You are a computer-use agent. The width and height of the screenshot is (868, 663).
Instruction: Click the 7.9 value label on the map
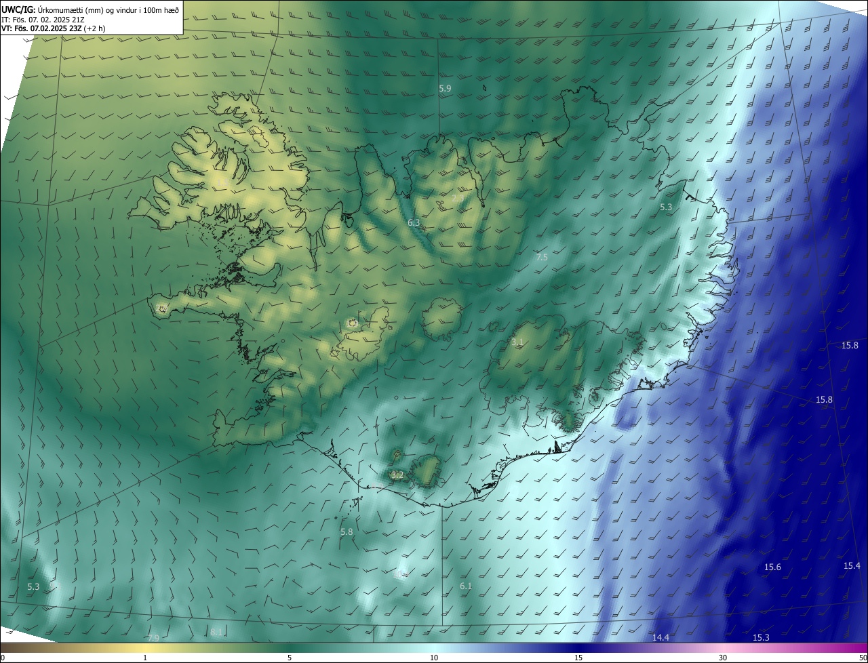[153, 639]
